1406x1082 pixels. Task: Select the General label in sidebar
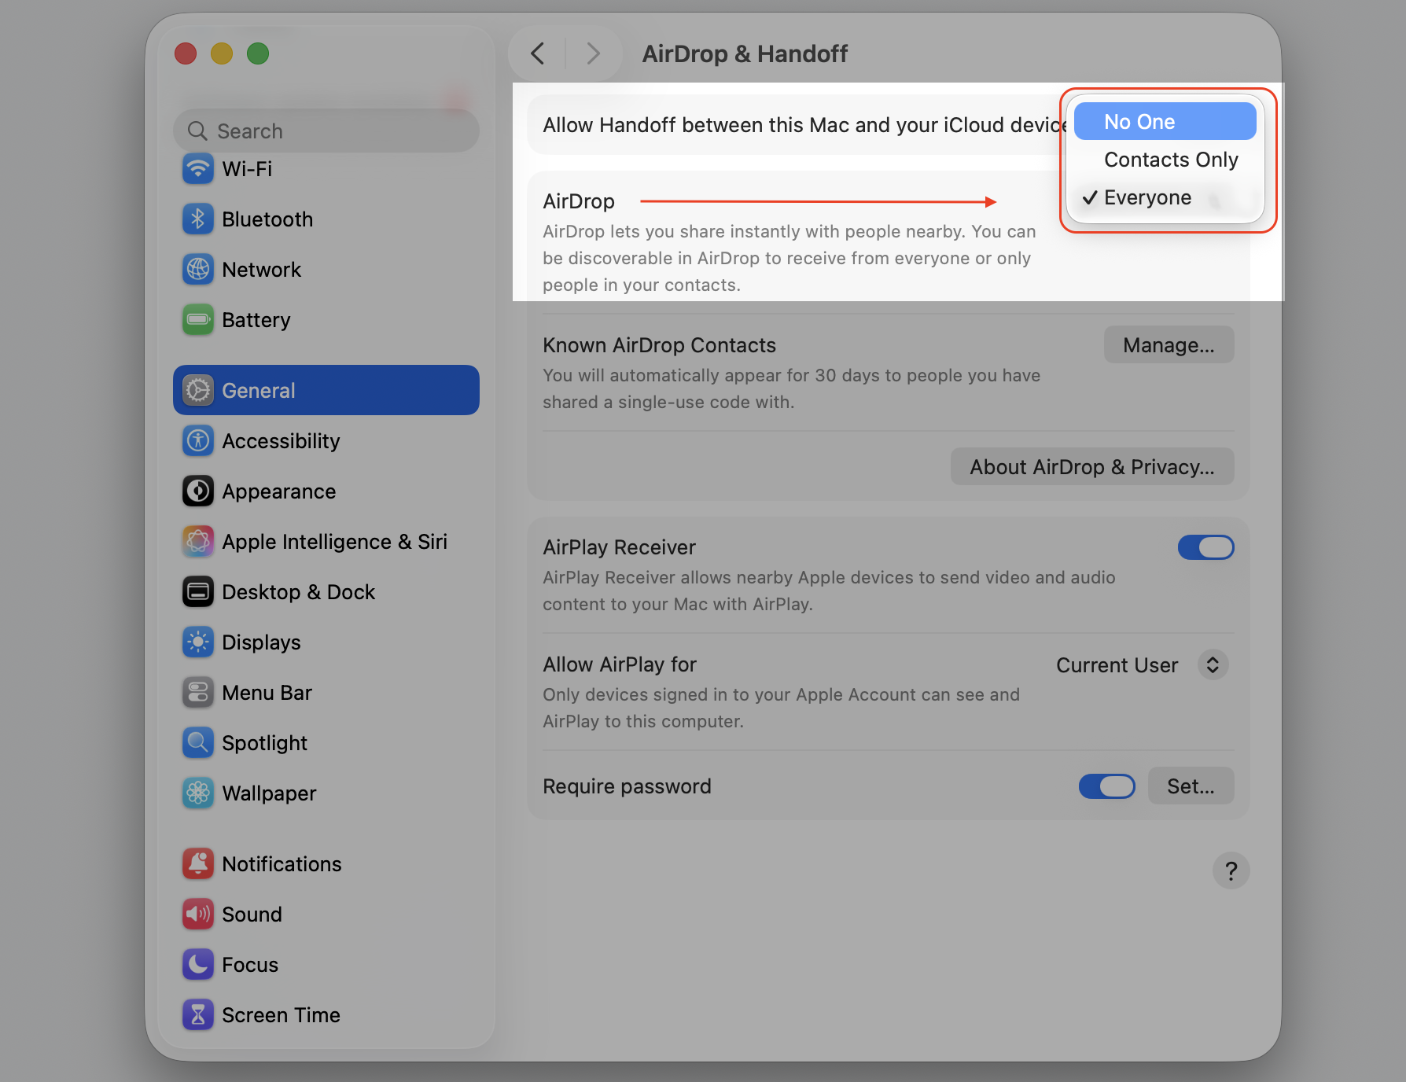click(x=259, y=391)
